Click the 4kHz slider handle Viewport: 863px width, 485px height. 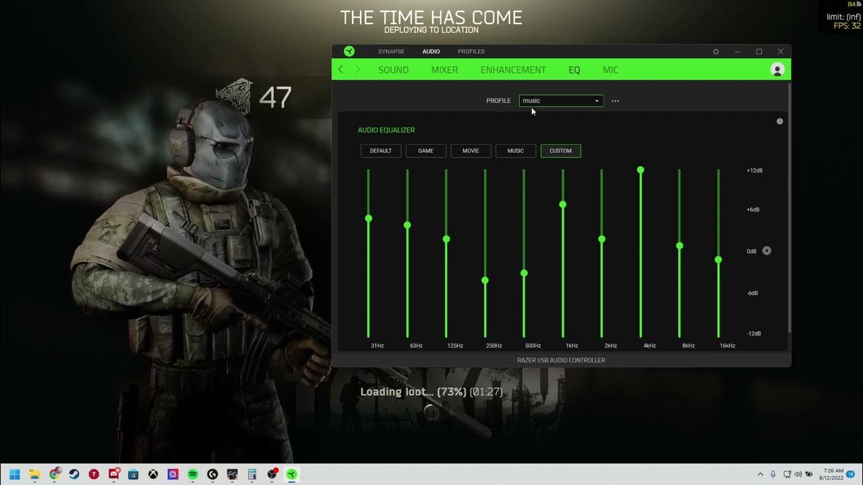click(641, 170)
